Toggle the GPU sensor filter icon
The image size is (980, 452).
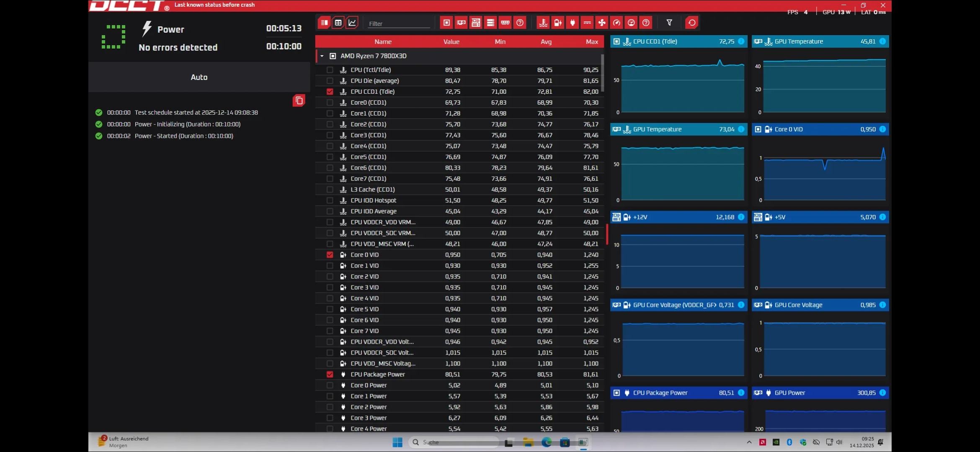(461, 23)
